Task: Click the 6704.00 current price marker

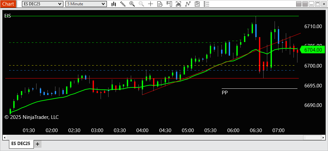Action: pos(312,50)
